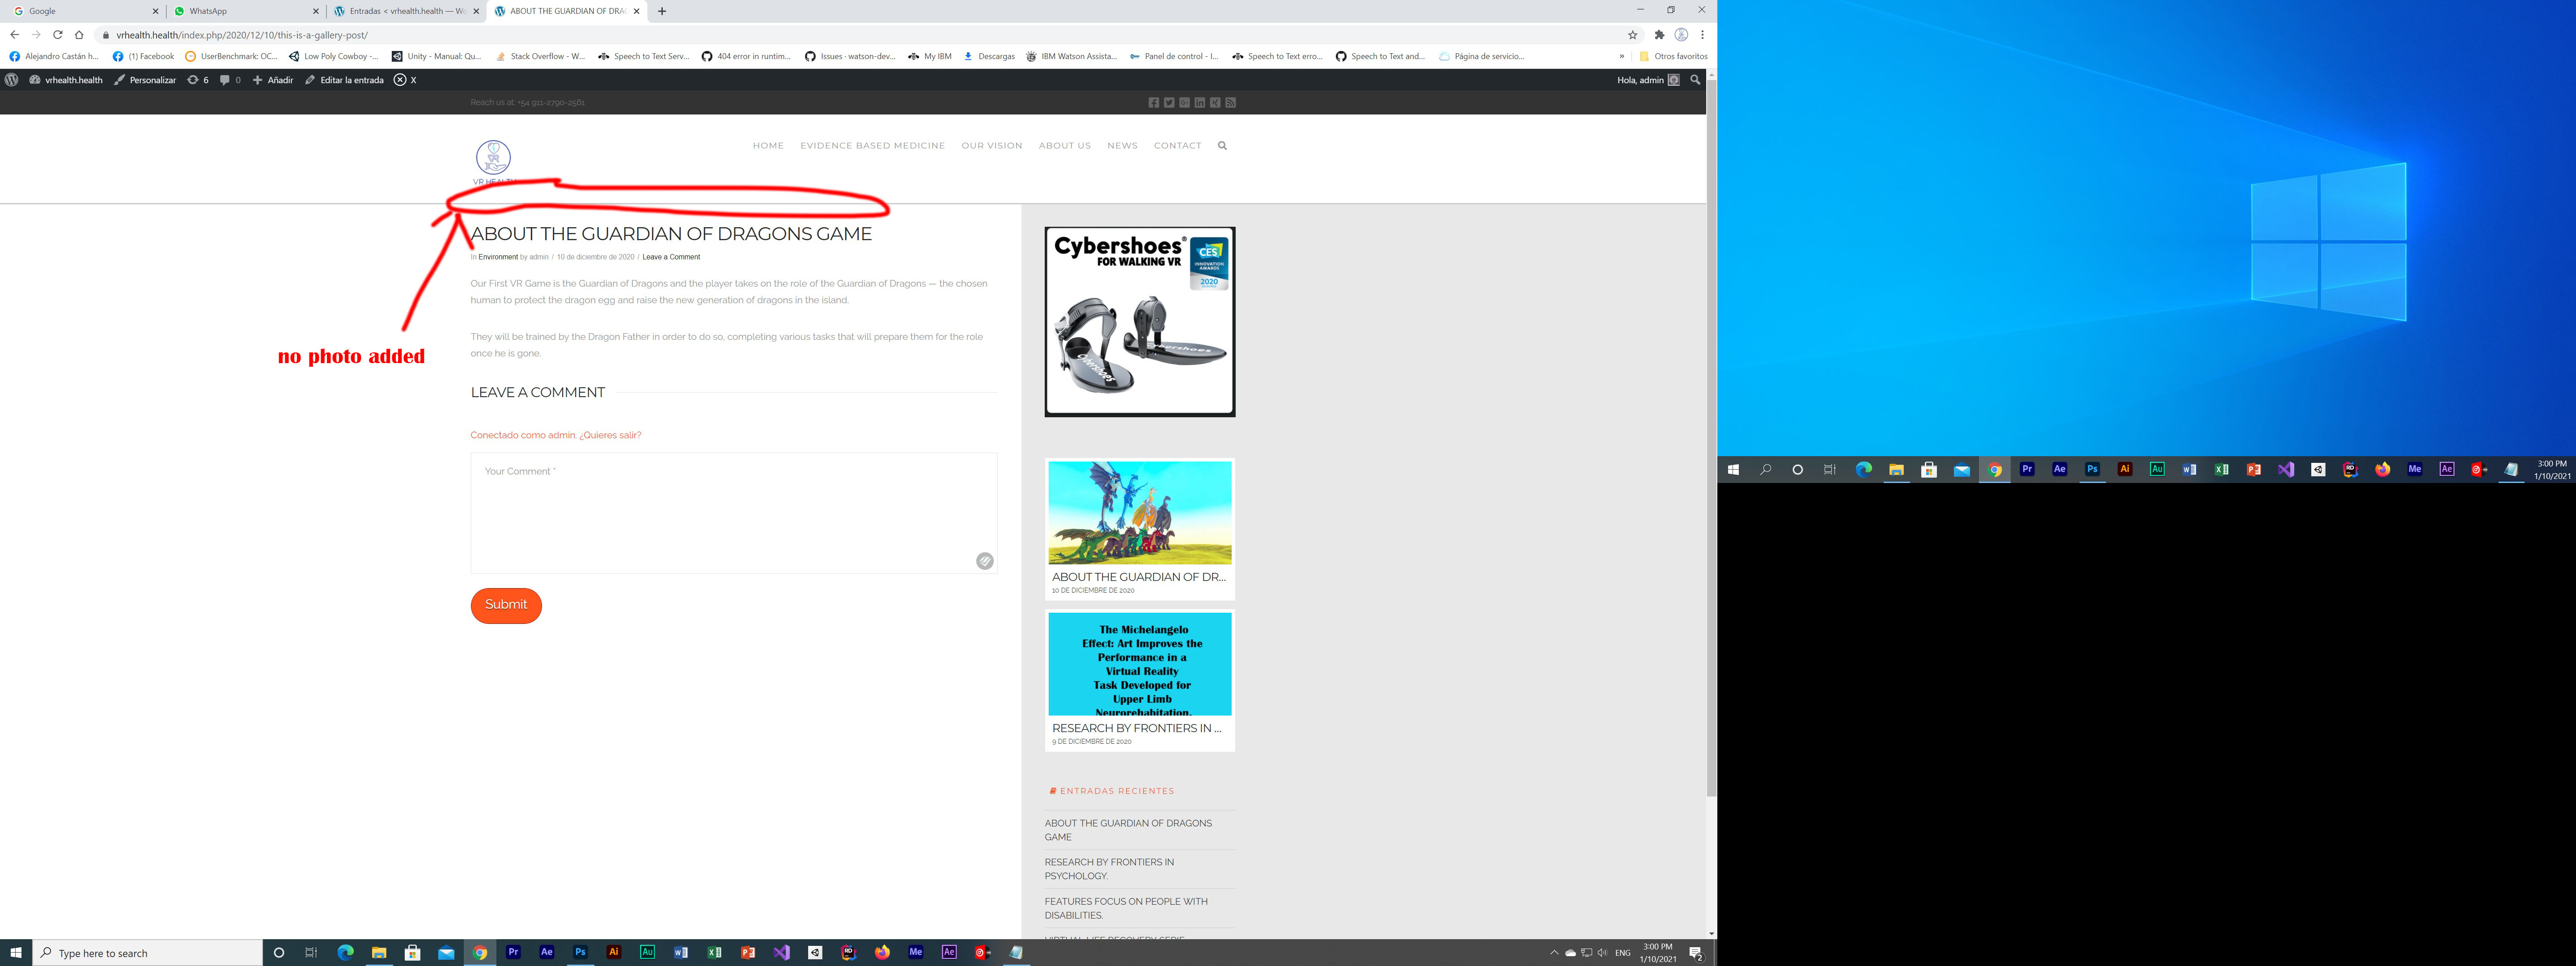Click the Type here to search taskbar box
Viewport: 2576px width, 966px height.
(148, 953)
